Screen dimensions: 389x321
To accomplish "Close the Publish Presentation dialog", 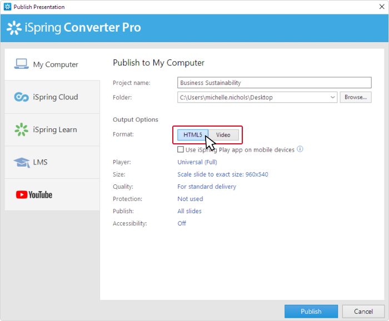I will point(382,7).
